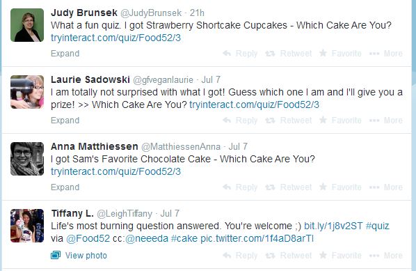Favorite star on Laurie Sadowski's tweet
This screenshot has height=271, width=416.
323,120
